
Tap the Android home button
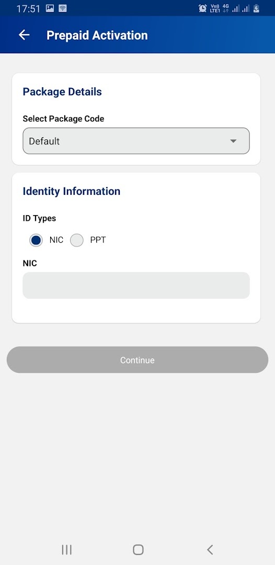tap(138, 549)
